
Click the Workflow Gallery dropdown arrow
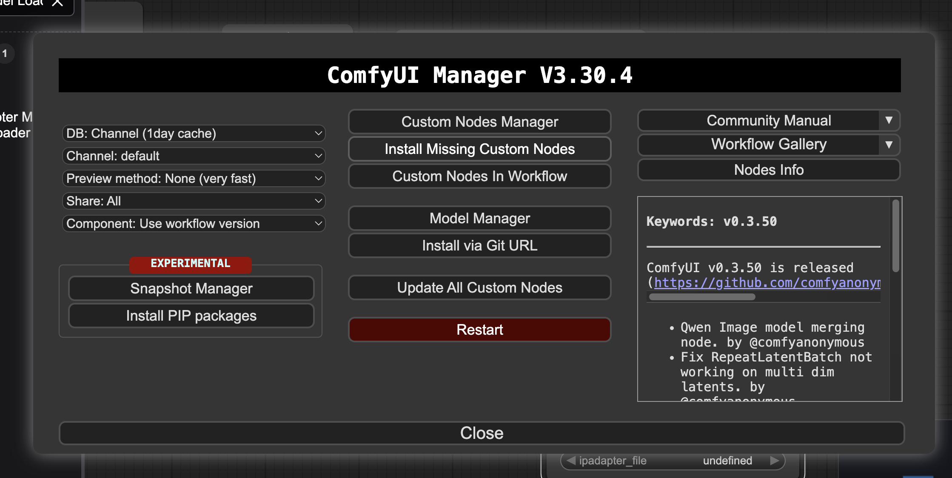pyautogui.click(x=889, y=145)
